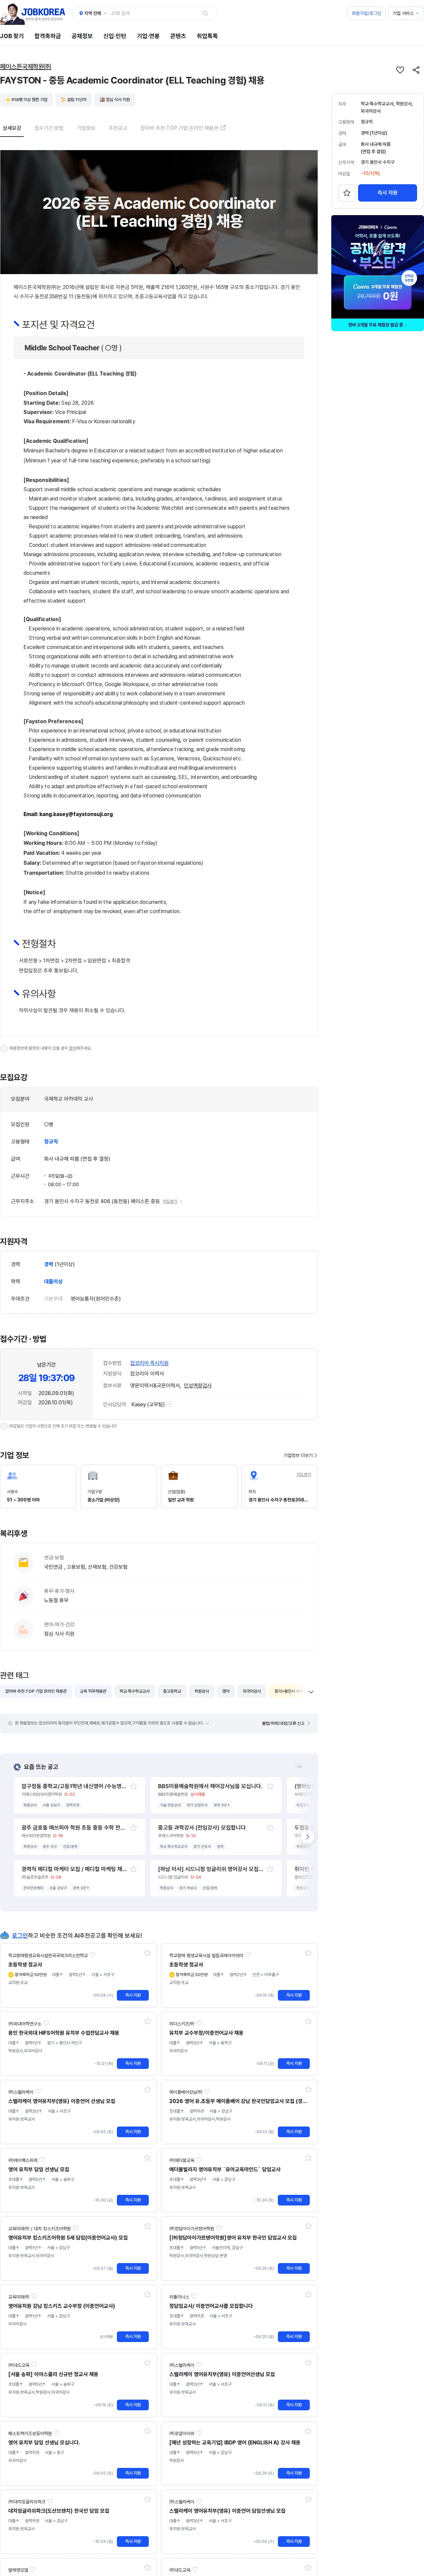Image resolution: width=424 pixels, height=2576 pixels.
Task: Switch to the 접수기간·방법 tab
Action: (x=49, y=128)
